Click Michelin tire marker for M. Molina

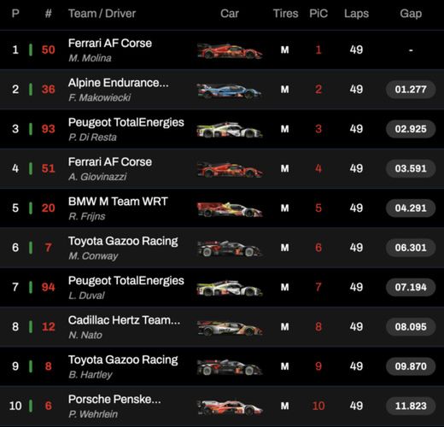[284, 50]
